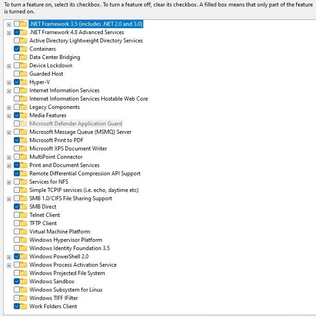Select the SMB Direct label

(x=43, y=207)
